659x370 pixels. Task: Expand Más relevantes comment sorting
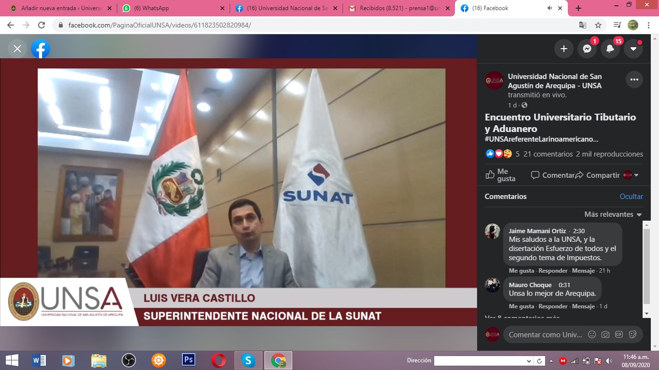click(613, 214)
